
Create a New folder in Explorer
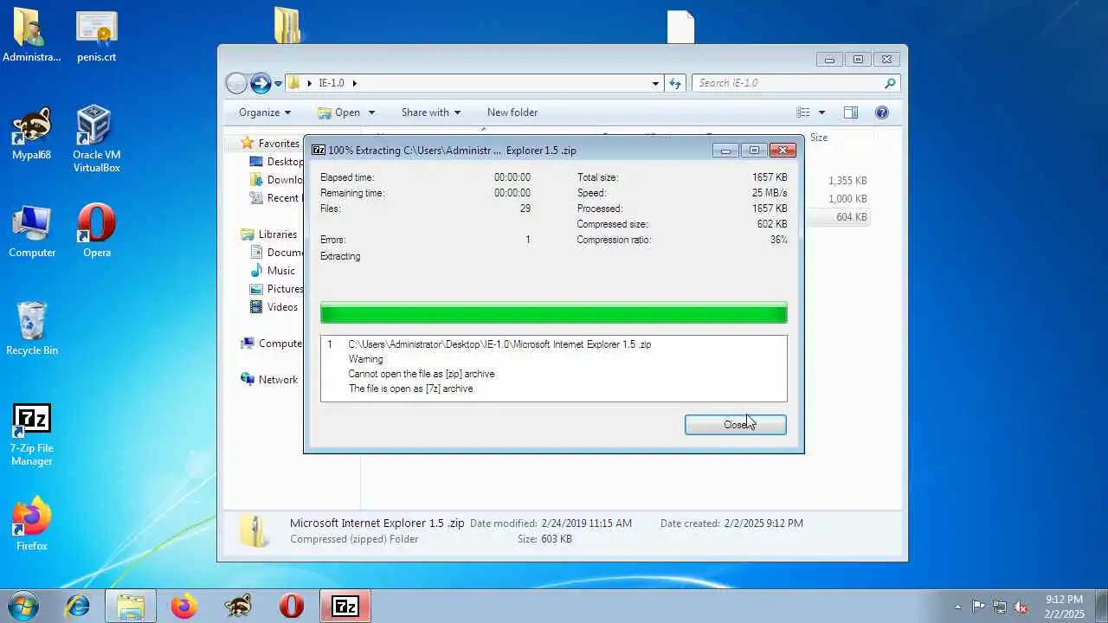512,112
